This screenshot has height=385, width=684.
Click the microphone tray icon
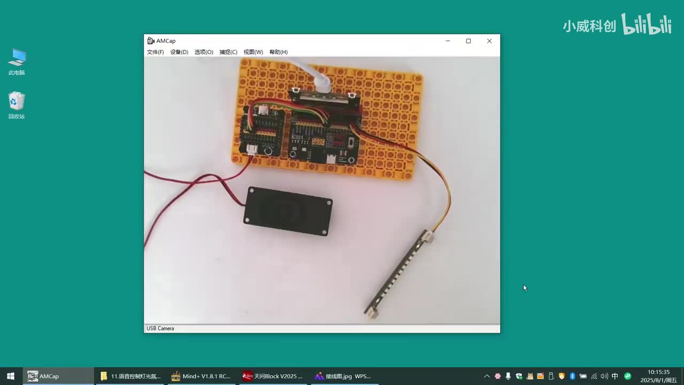[508, 376]
